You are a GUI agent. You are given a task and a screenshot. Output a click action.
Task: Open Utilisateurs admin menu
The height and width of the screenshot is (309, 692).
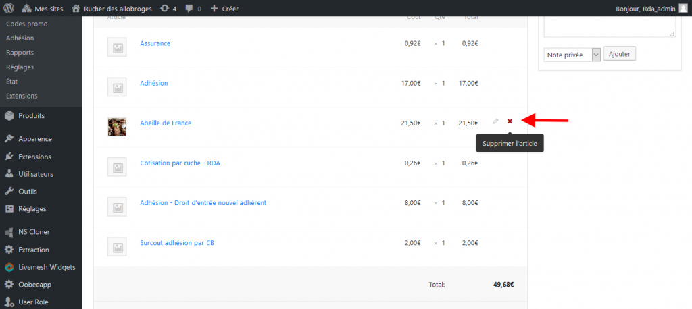tap(36, 174)
